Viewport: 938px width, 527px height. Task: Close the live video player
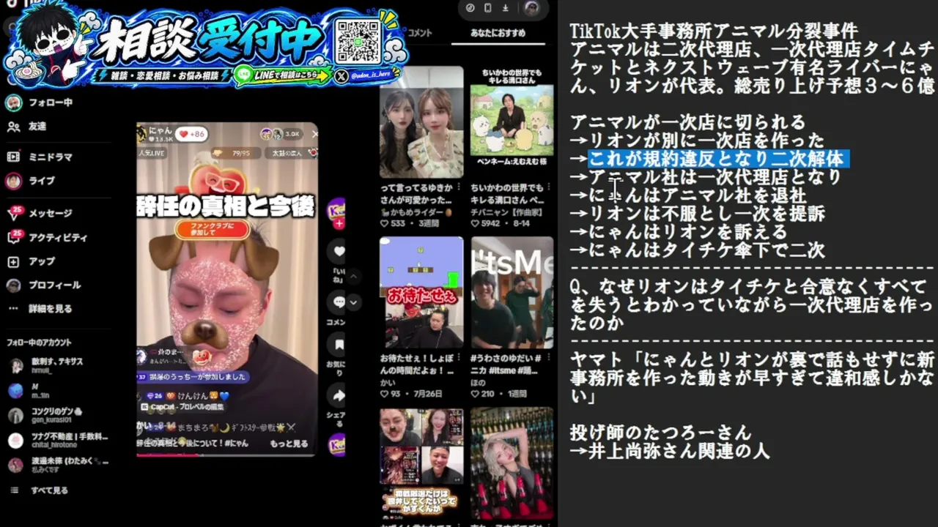[x=314, y=134]
